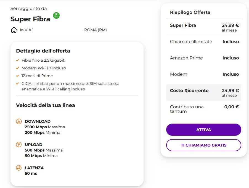
Task: Click the house address icon
Action: [14, 30]
